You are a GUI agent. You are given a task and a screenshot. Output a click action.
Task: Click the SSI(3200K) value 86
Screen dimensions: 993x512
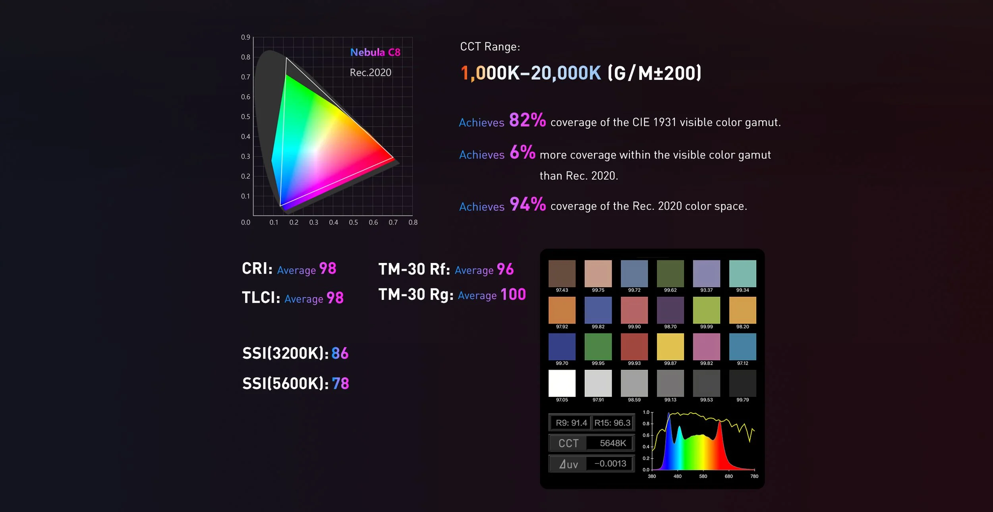click(340, 353)
